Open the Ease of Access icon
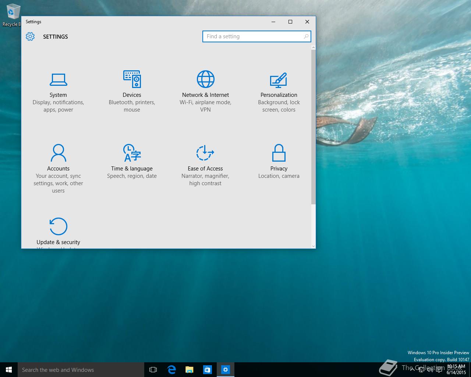 click(x=205, y=153)
